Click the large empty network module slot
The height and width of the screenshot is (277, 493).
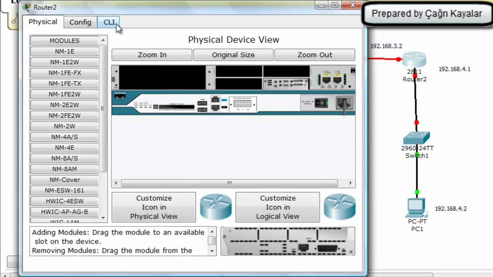[x=163, y=77]
